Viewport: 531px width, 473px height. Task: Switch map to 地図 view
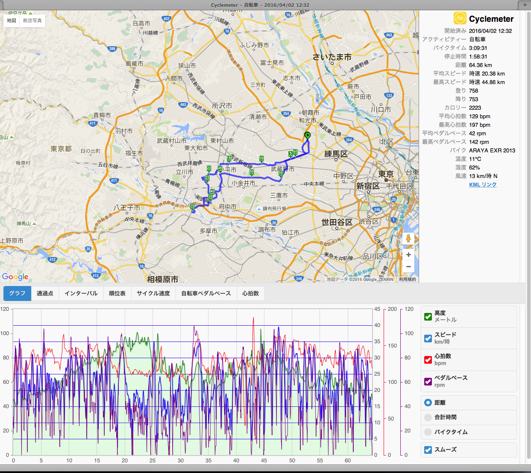[12, 20]
